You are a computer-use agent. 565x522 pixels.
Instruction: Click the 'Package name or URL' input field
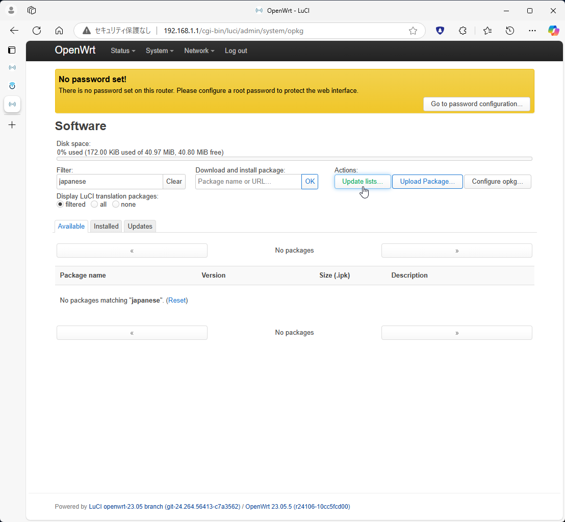click(248, 181)
